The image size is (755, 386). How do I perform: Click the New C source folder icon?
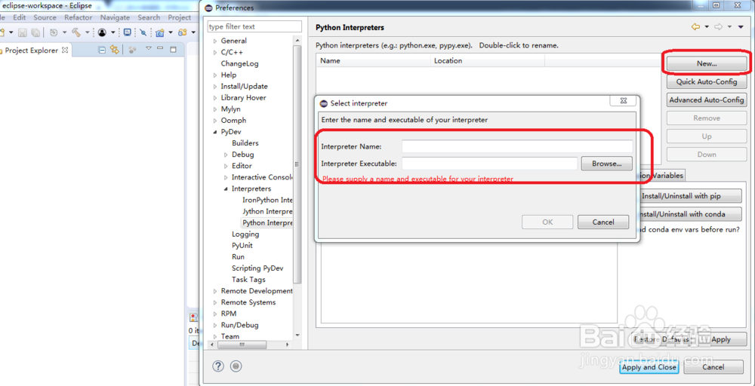[182, 32]
